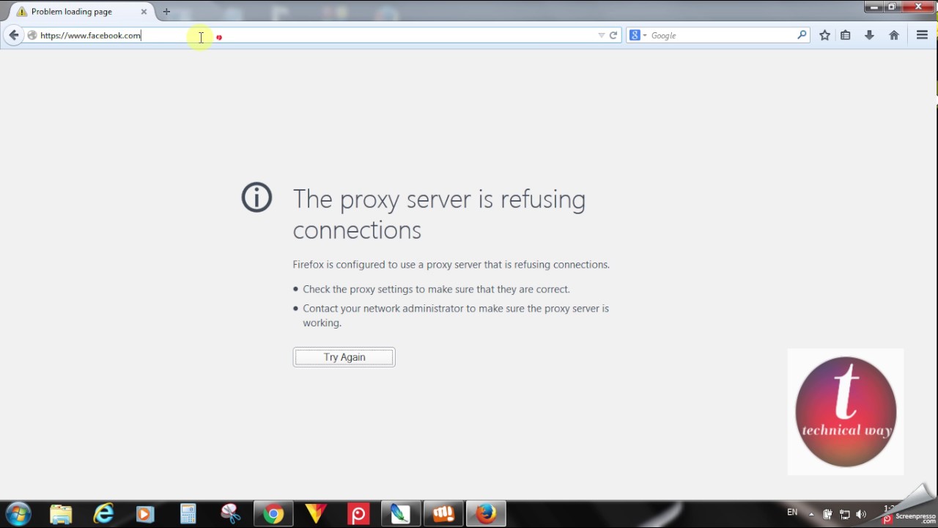Open the Google search engine dropdown
The height and width of the screenshot is (528, 938).
tap(638, 35)
